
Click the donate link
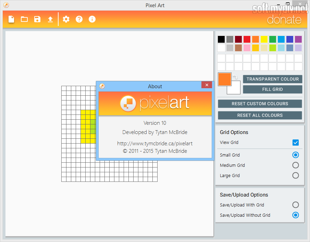point(284,20)
